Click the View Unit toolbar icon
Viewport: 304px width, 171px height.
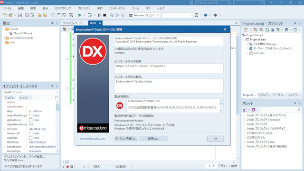pos(53,15)
